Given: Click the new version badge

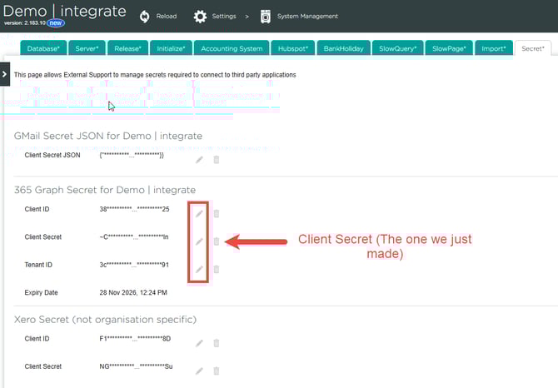Looking at the screenshot, I should [x=56, y=23].
